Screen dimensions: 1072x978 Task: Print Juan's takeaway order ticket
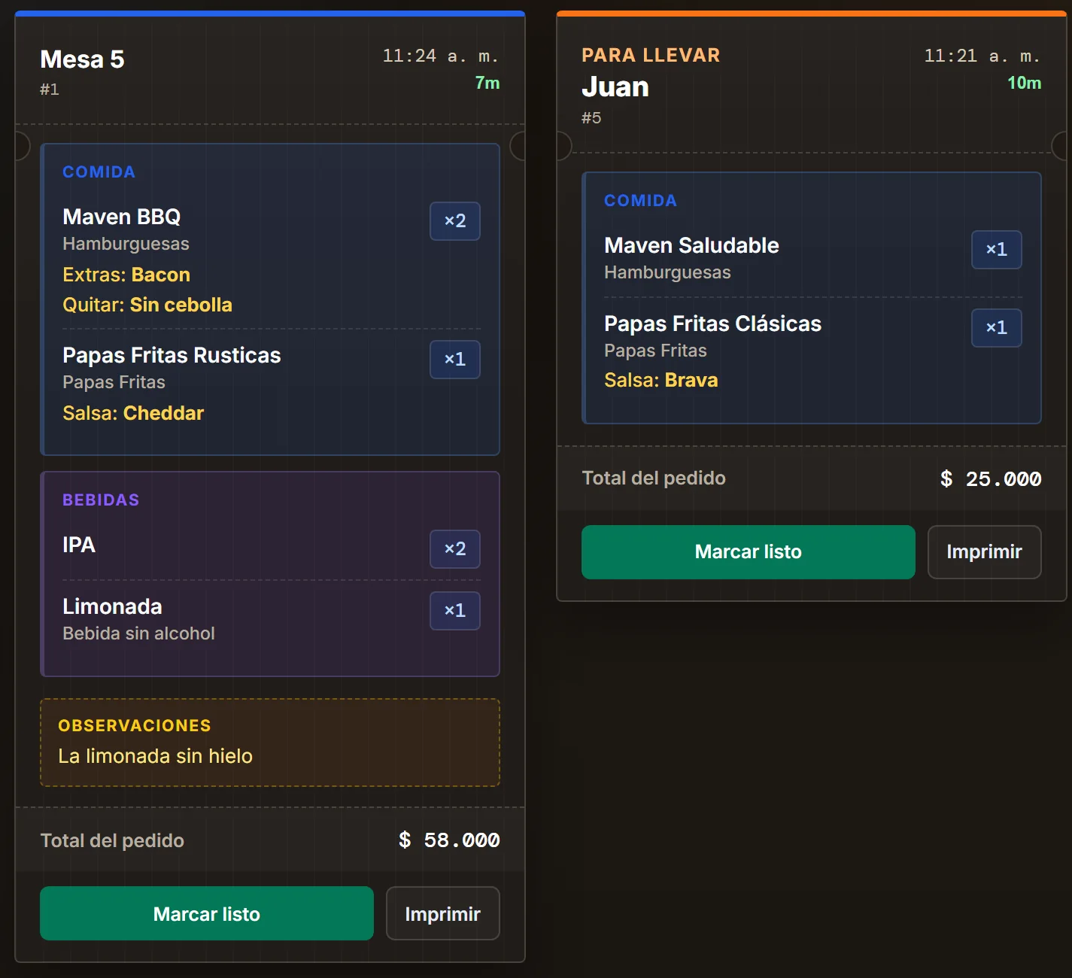point(985,552)
